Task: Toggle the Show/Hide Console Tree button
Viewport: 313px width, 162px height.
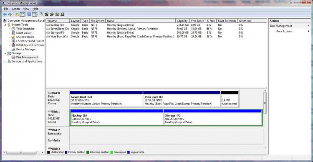Action: tap(23, 14)
